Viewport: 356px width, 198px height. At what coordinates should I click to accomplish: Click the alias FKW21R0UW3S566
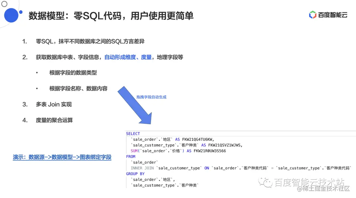[x=210, y=151]
